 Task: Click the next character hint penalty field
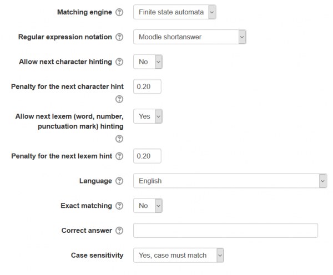(147, 86)
